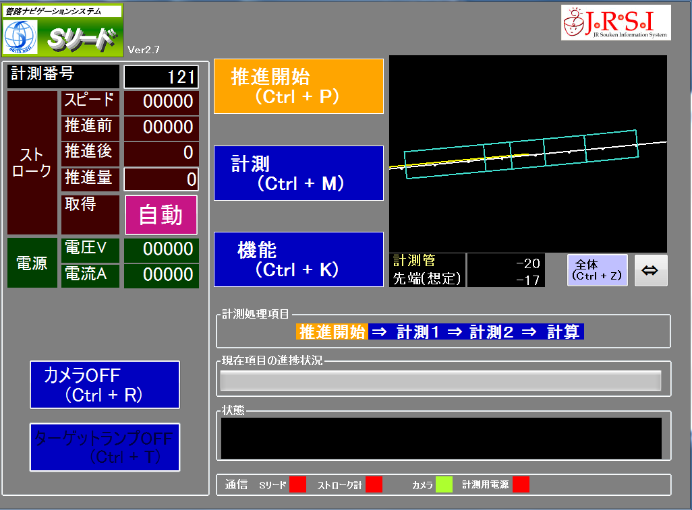Click the ストローク section label

[x=32, y=162]
